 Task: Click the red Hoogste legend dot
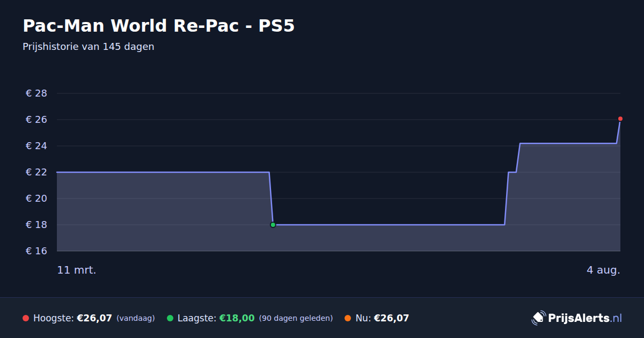click(x=26, y=318)
